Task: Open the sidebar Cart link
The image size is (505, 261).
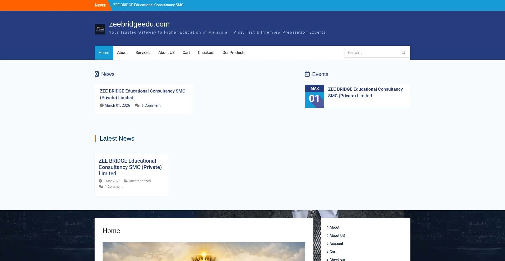Action: coord(333,252)
